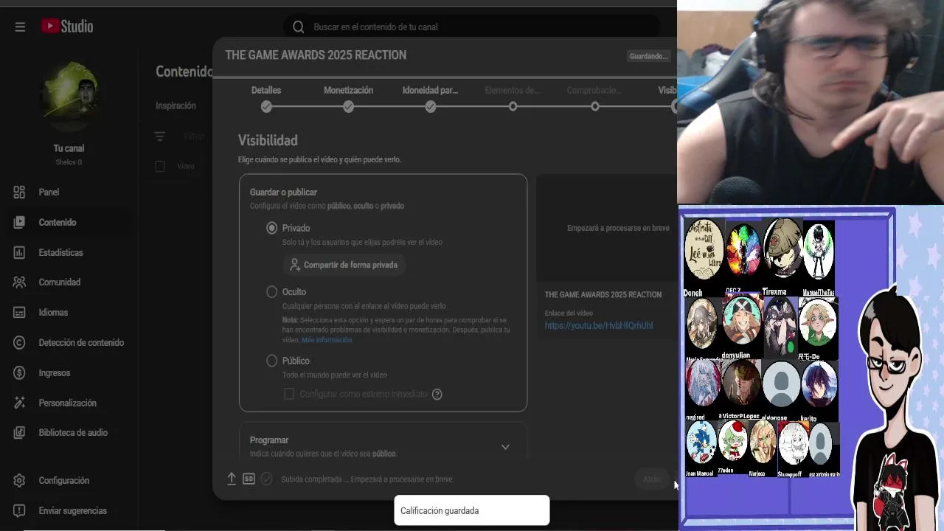Go to the Idoneidad para anunciantes step
944x531 pixels.
coord(430,100)
